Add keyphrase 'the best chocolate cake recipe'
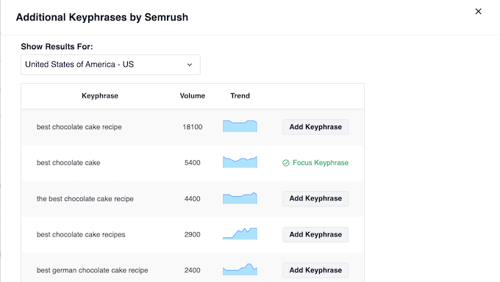This screenshot has height=282, width=500. pyautogui.click(x=315, y=198)
